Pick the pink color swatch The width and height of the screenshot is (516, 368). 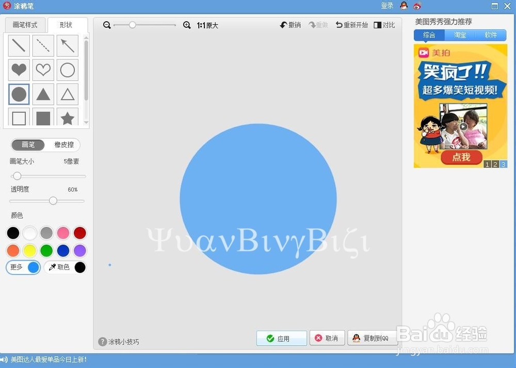(63, 233)
